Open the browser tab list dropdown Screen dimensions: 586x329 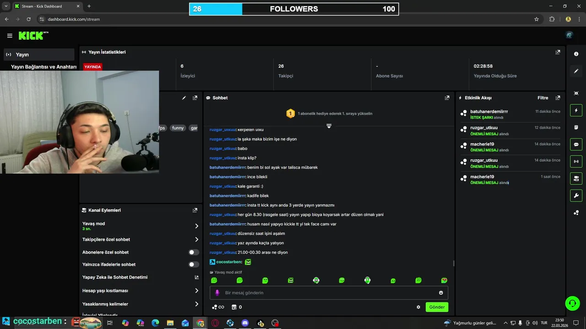point(6,6)
